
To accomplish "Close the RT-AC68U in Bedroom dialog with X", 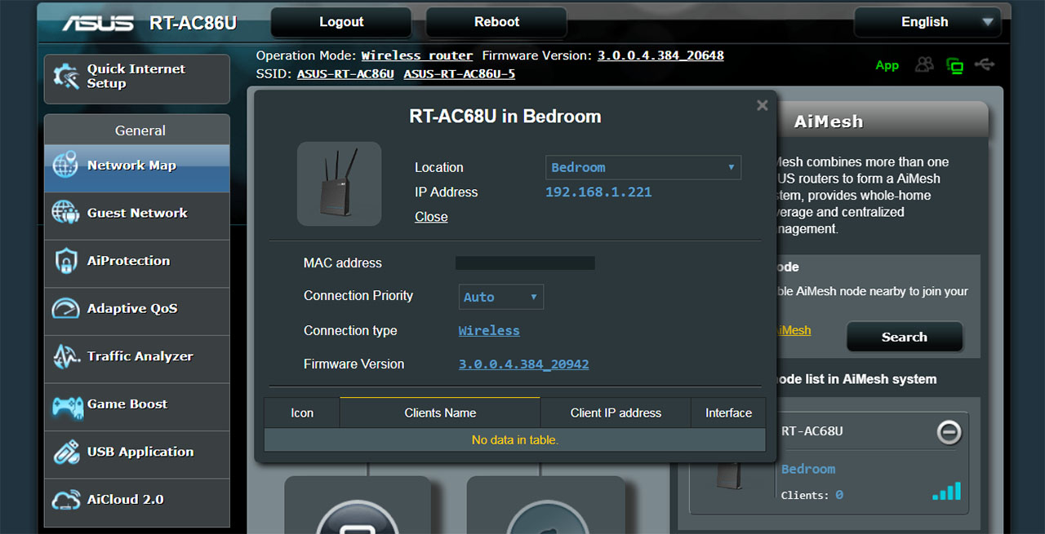I will [763, 105].
